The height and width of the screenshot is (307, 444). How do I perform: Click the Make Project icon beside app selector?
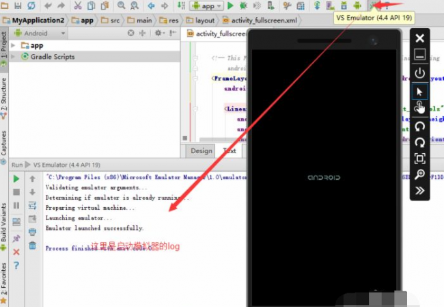click(181, 5)
